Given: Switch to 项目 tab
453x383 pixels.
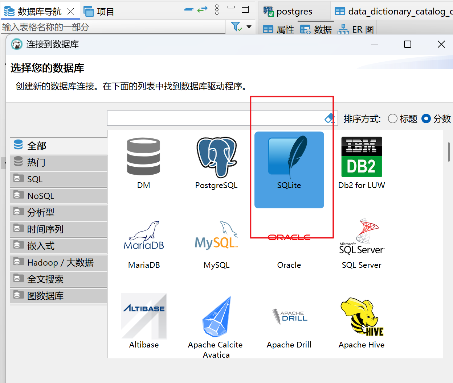Looking at the screenshot, I should click(x=99, y=12).
